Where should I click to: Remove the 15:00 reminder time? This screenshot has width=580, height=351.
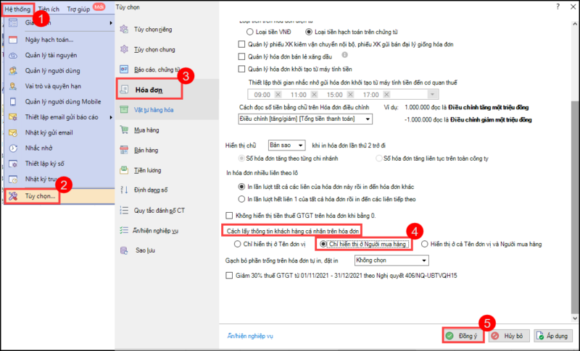coord(350,95)
